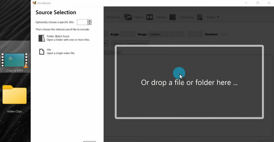Viewport: 274px width, 142px height.
Task: Click the HandBrake app icon in title bar
Action: point(34,3)
